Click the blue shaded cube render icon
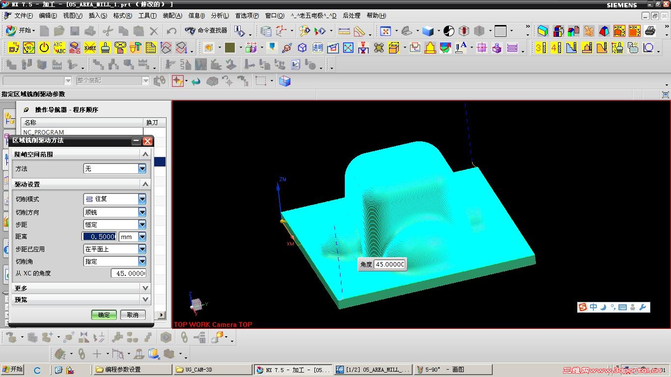The height and width of the screenshot is (377, 671). tap(428, 31)
